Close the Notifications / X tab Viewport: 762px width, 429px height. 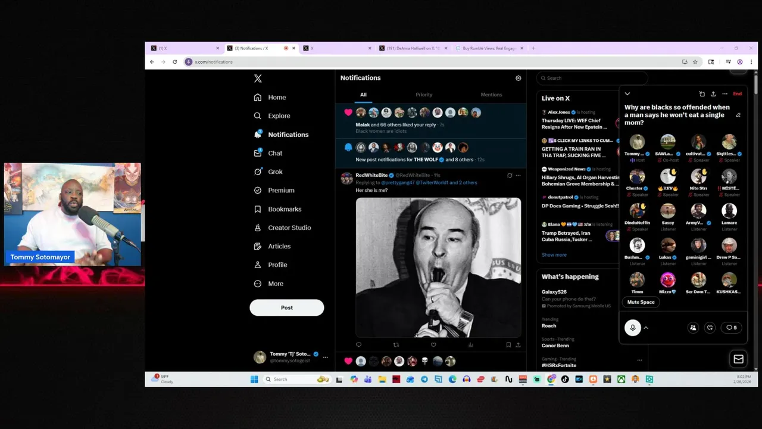click(x=293, y=48)
